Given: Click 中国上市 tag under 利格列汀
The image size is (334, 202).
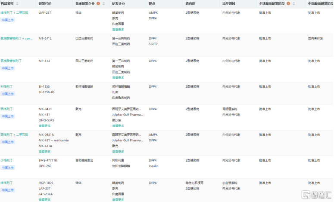Looking at the screenshot, I should [x=8, y=94].
